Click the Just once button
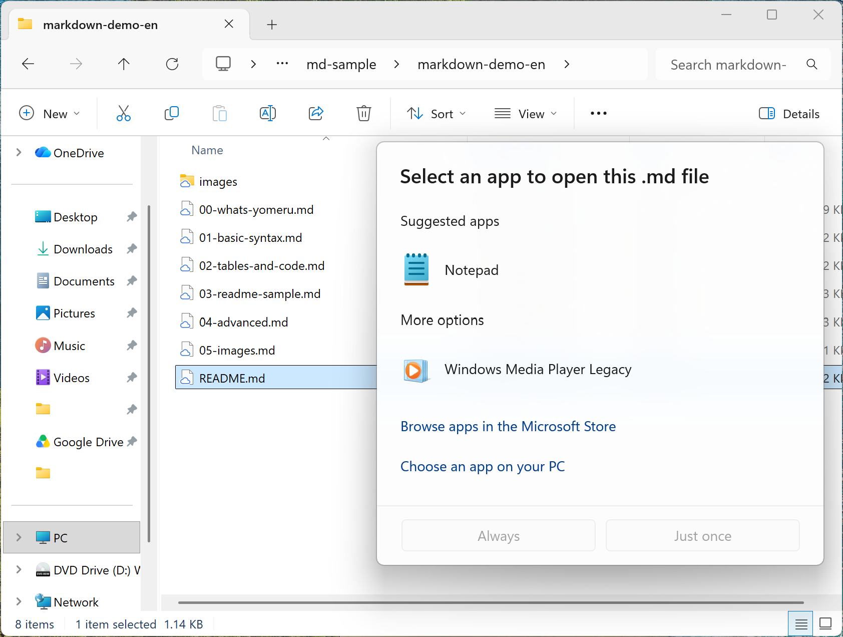This screenshot has height=637, width=843. (703, 536)
